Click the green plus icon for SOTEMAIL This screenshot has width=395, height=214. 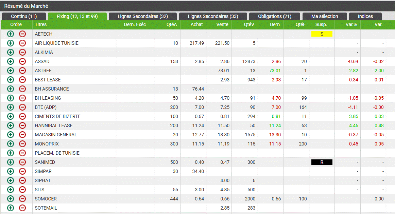point(10,208)
